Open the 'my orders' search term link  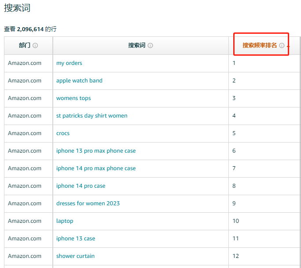[69, 63]
